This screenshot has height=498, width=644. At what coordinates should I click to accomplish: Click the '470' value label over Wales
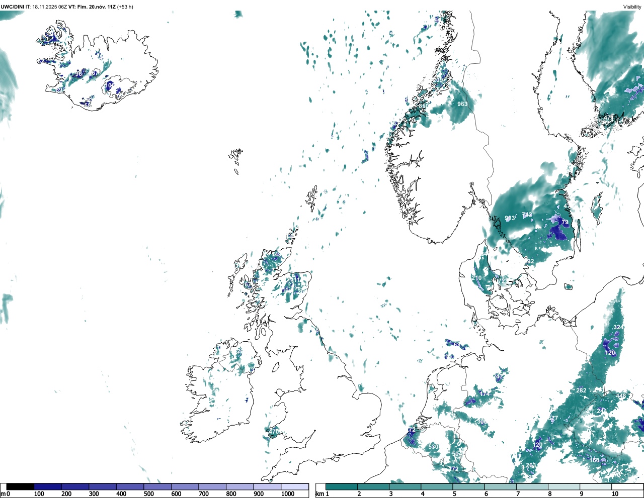coord(274,432)
